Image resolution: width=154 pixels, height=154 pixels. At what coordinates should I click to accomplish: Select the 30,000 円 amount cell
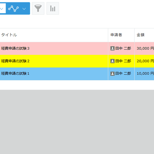click(x=144, y=49)
